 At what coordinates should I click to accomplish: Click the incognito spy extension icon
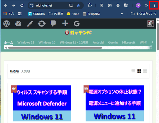click(x=118, y=5)
